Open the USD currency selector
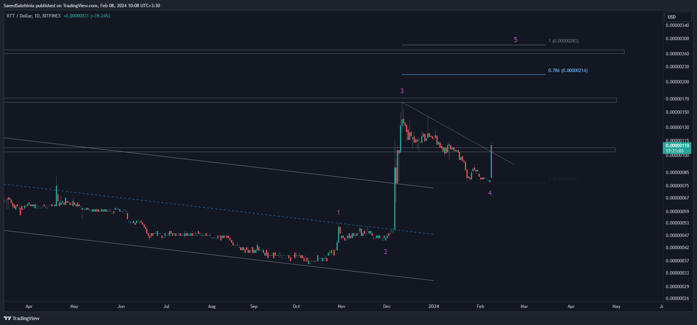 (x=678, y=17)
